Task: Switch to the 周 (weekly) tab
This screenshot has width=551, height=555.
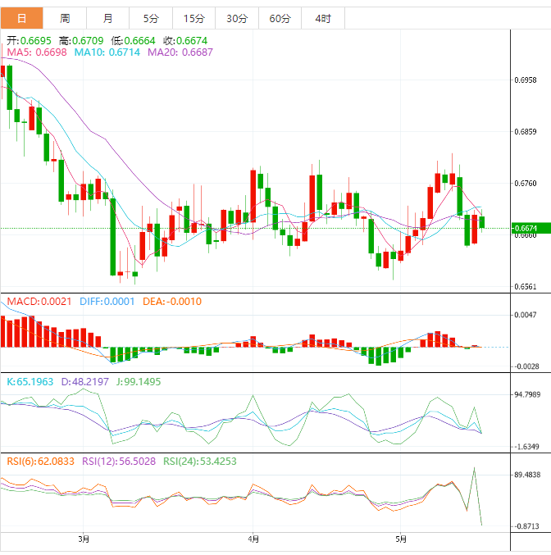Action: tap(65, 18)
